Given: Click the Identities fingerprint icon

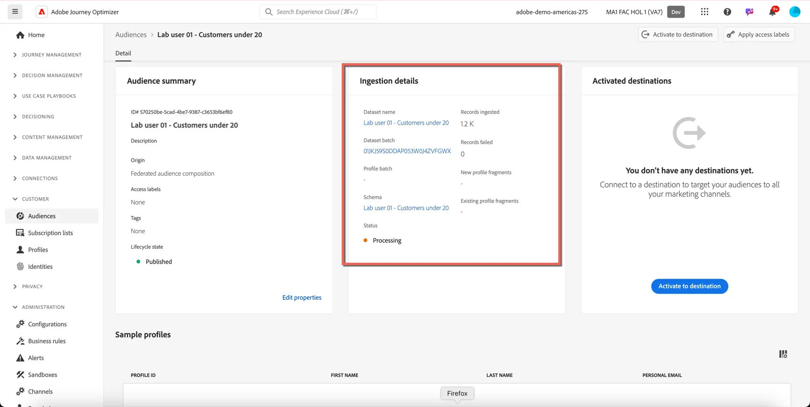Looking at the screenshot, I should 20,266.
